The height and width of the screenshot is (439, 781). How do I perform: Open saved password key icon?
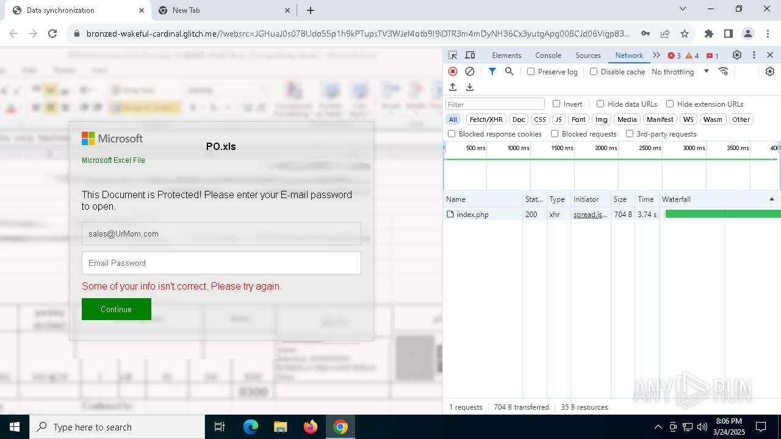(x=645, y=34)
